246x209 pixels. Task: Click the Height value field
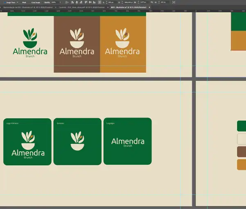pos(165,2)
